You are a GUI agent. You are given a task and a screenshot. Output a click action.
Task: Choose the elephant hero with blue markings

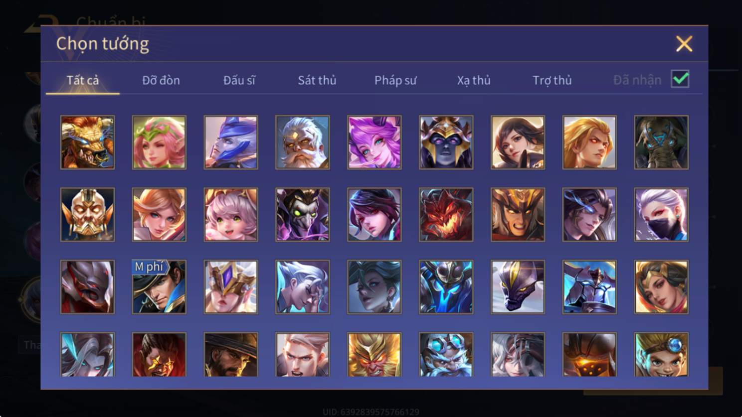[661, 142]
